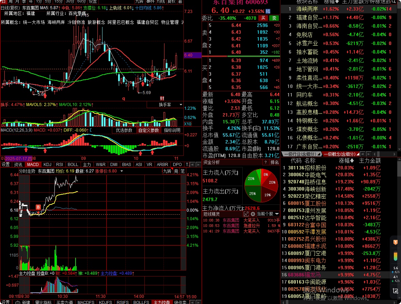The image size is (401, 304).
Task: Click the 新建 button with smiley icon
Action: point(23,302)
